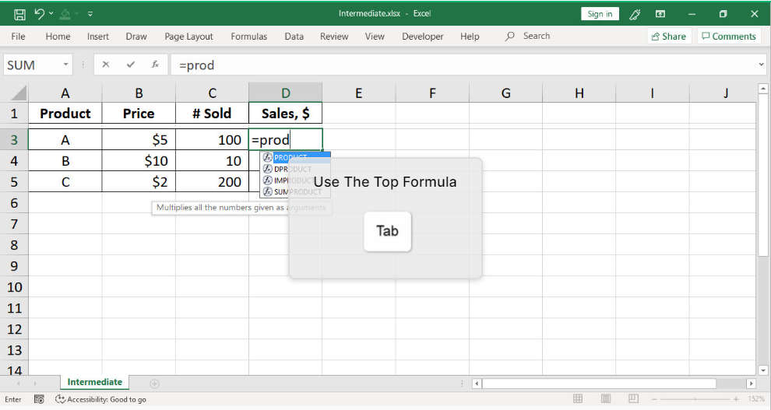Open the Undo history dropdown arrow
Image resolution: width=771 pixels, height=410 pixels.
pos(51,14)
